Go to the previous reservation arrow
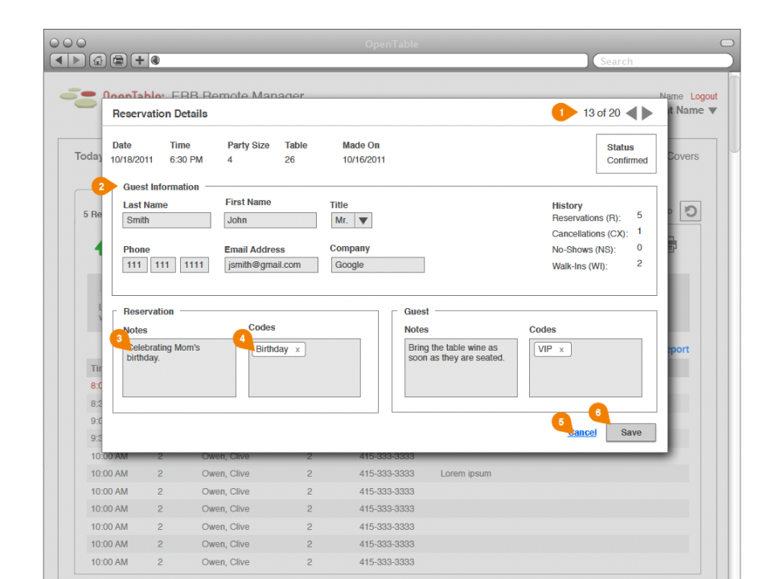 pos(631,113)
